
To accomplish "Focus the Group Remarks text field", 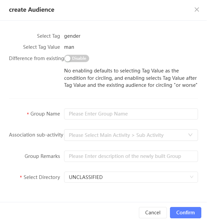I will (x=131, y=156).
